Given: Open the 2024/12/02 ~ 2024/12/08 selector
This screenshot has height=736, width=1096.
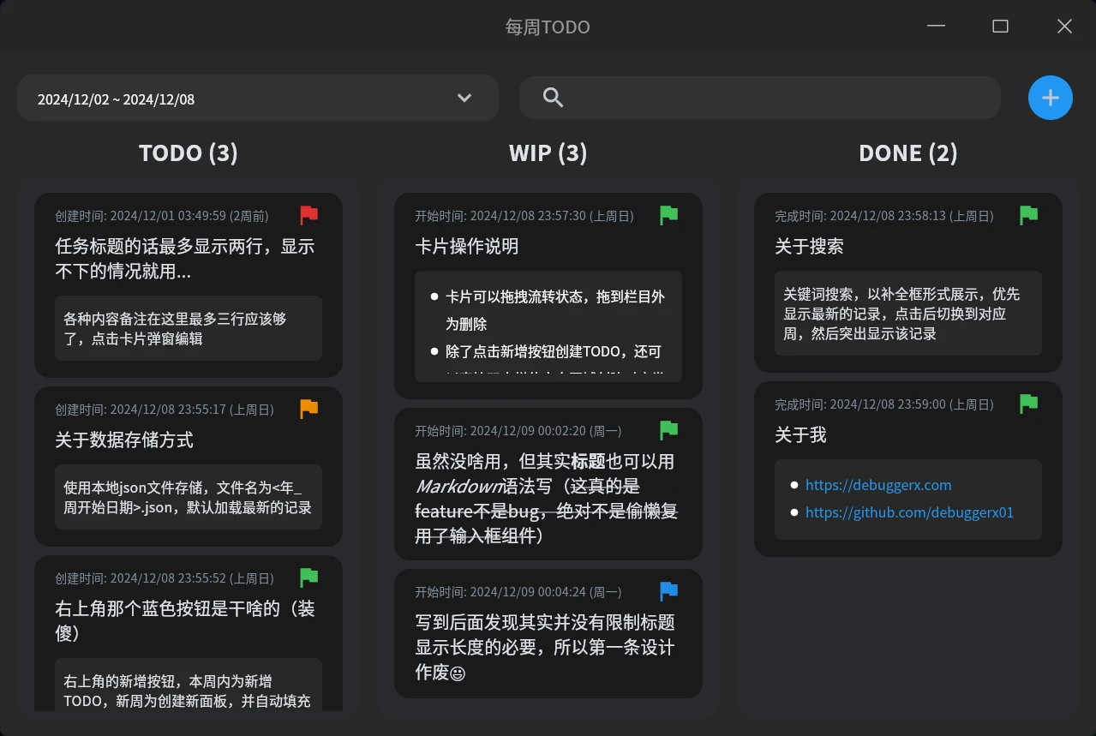Looking at the screenshot, I should pos(258,98).
